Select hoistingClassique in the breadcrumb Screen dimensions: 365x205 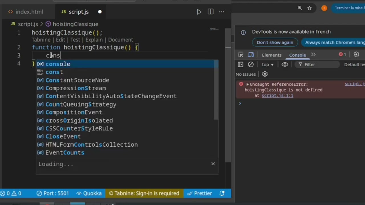75,24
